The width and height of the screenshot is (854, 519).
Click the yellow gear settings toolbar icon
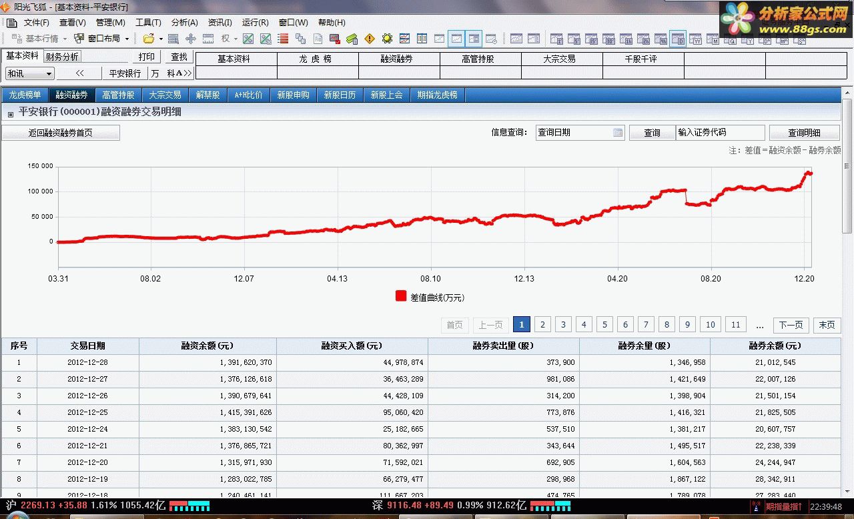388,39
